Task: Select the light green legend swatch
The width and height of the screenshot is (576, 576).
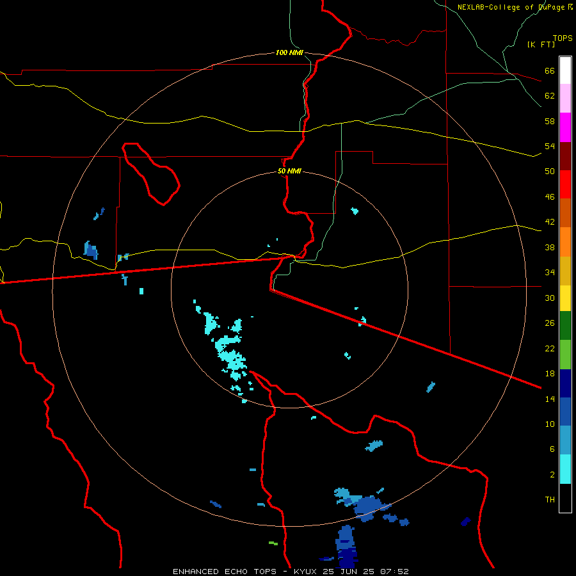Action: (x=565, y=355)
